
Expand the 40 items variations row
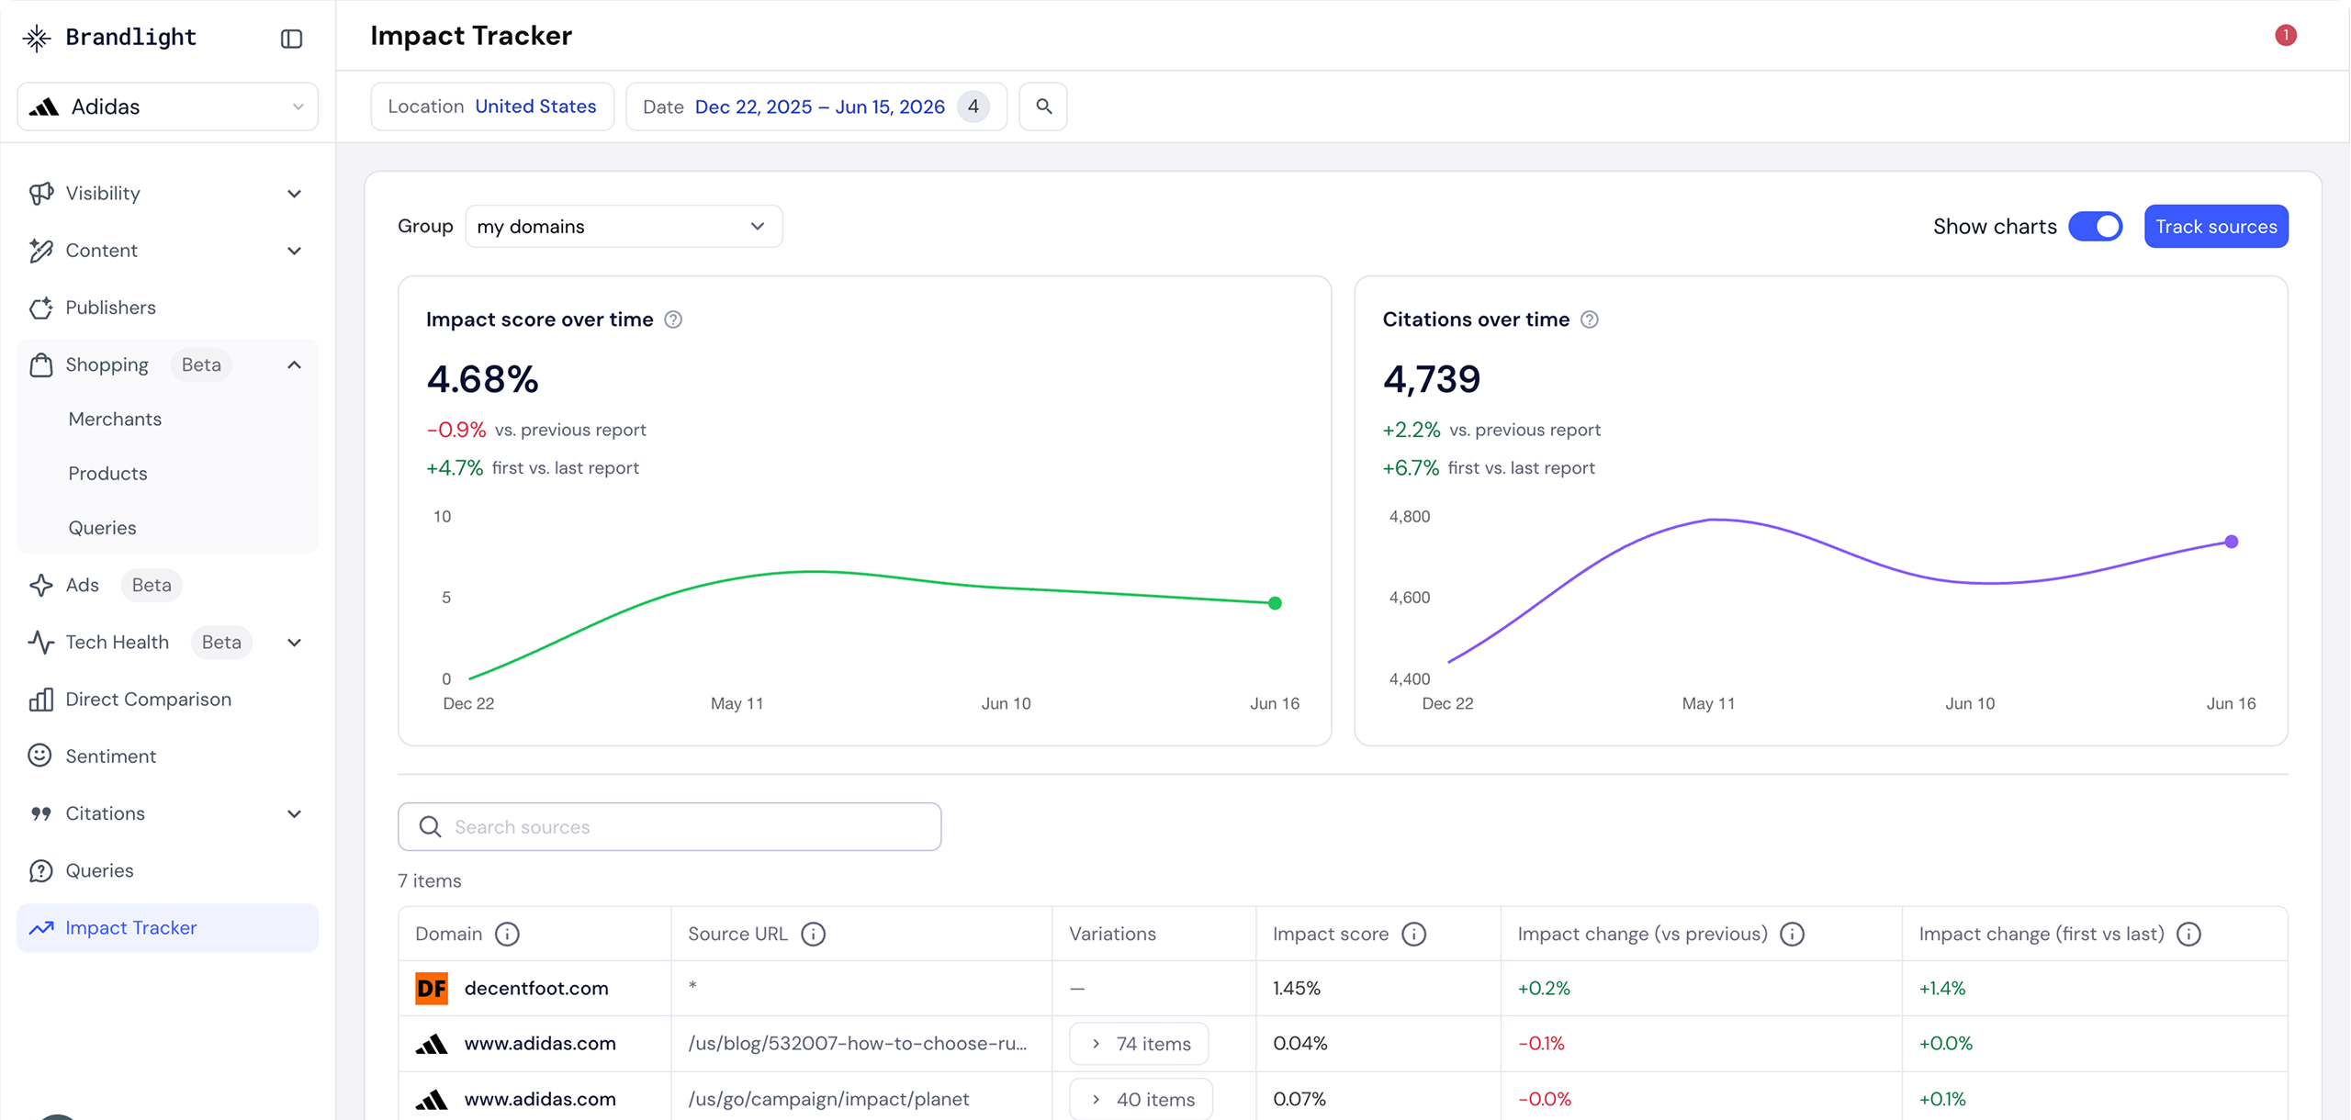1141,1099
